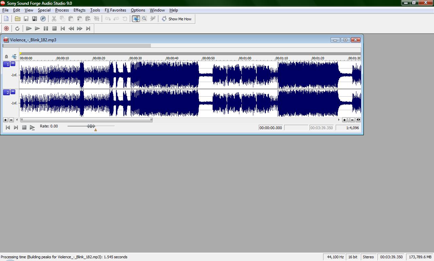Stop playback in transport toolbar
434x261 pixels.
point(54,28)
